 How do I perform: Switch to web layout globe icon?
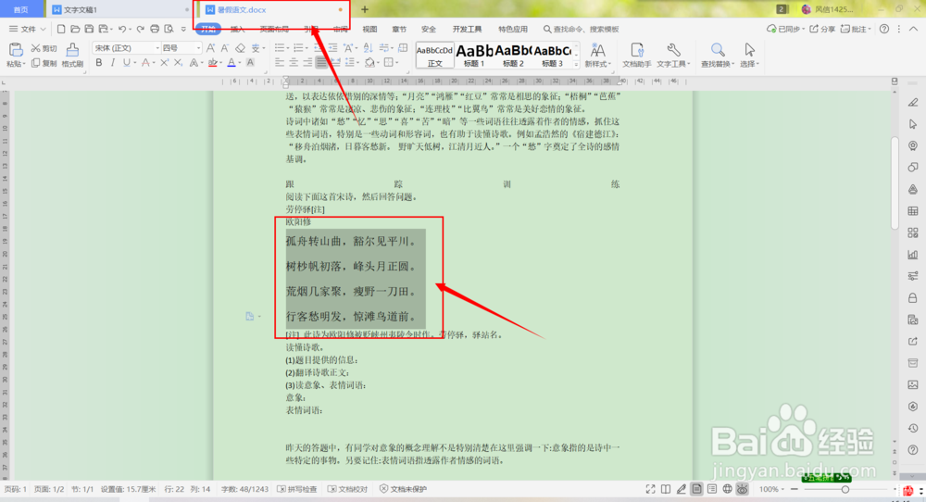click(728, 489)
